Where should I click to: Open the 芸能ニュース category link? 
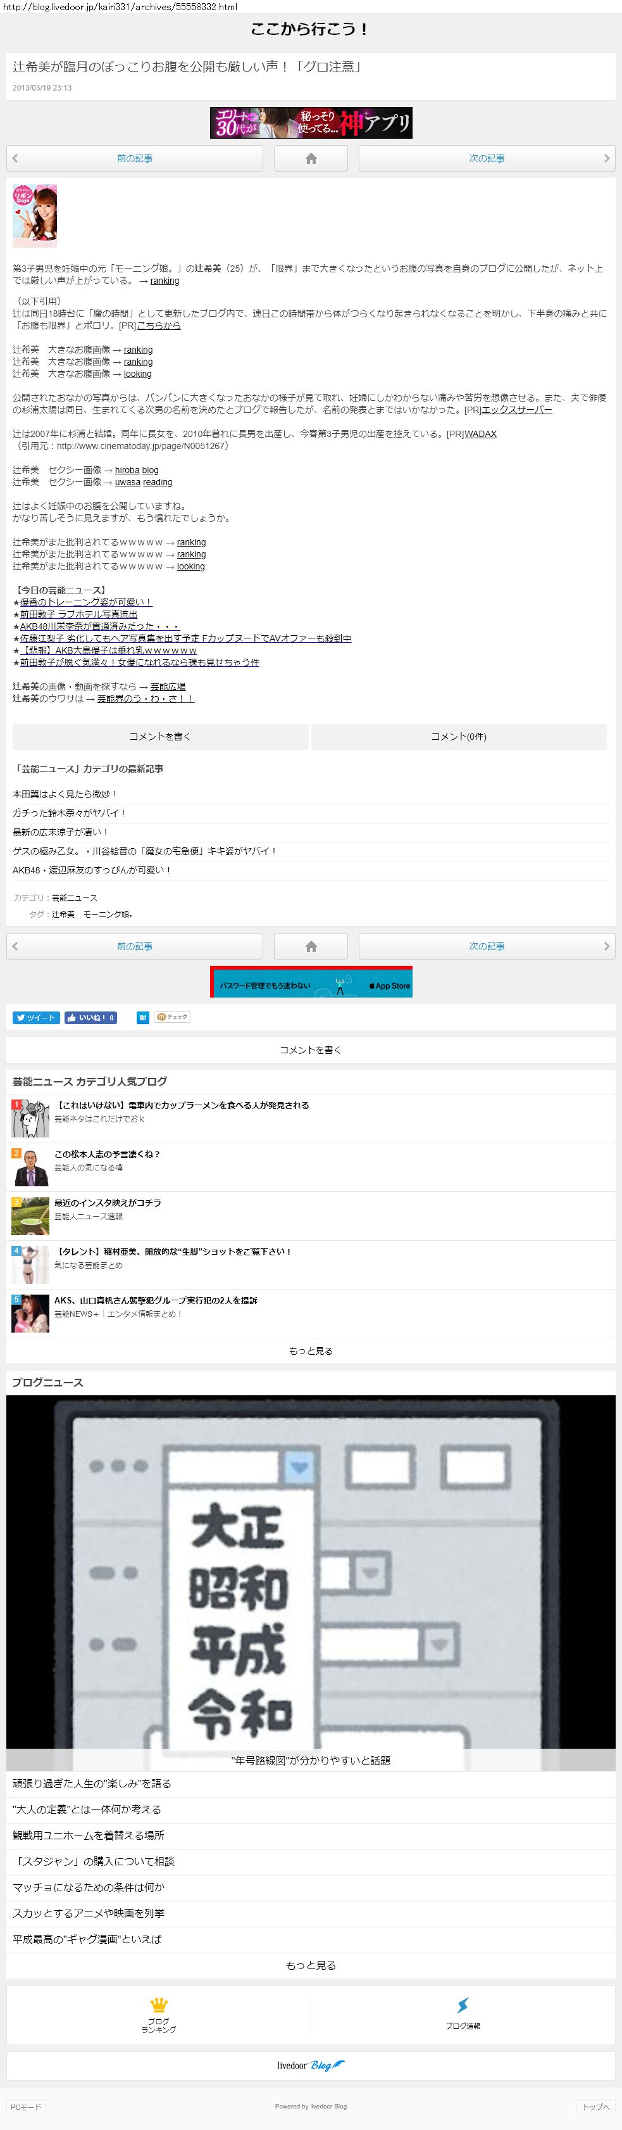click(x=74, y=898)
